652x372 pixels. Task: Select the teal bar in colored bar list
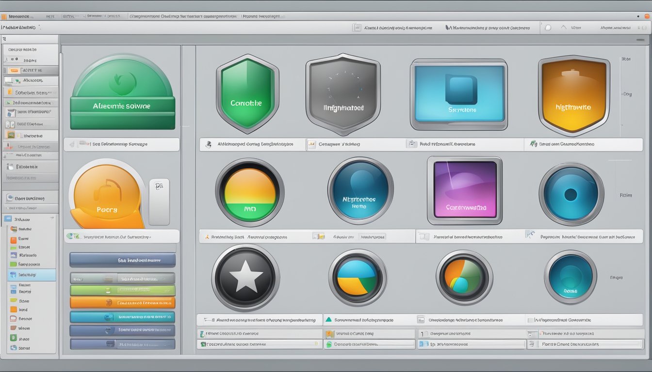pos(122,317)
